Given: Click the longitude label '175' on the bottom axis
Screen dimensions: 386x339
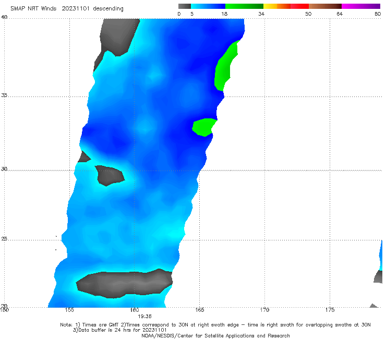Looking at the screenshot, I should [330, 310].
